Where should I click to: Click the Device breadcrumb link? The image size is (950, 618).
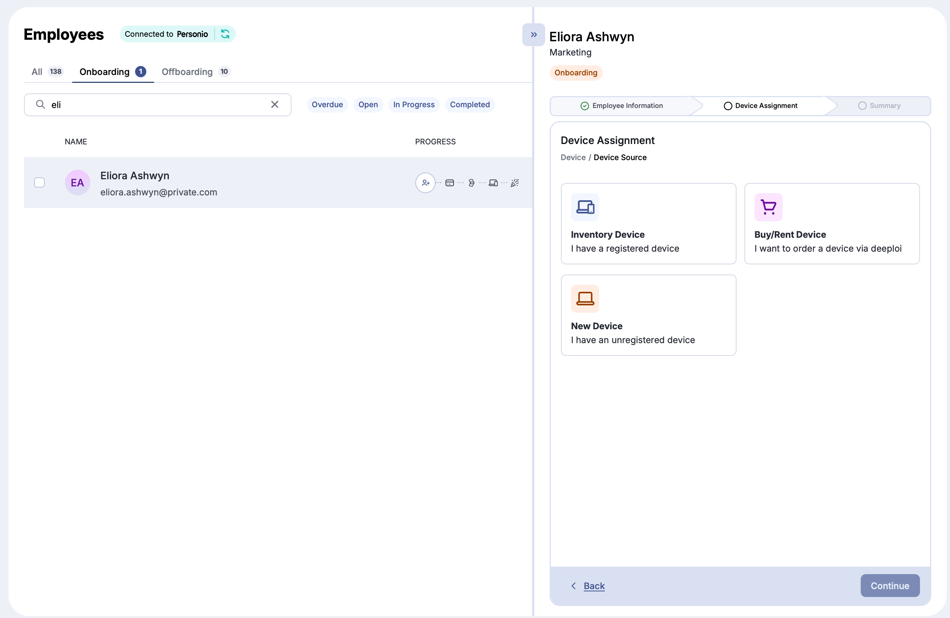coord(573,157)
